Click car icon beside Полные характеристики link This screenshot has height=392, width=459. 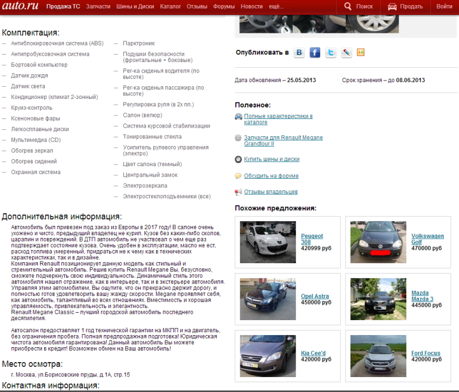(238, 117)
